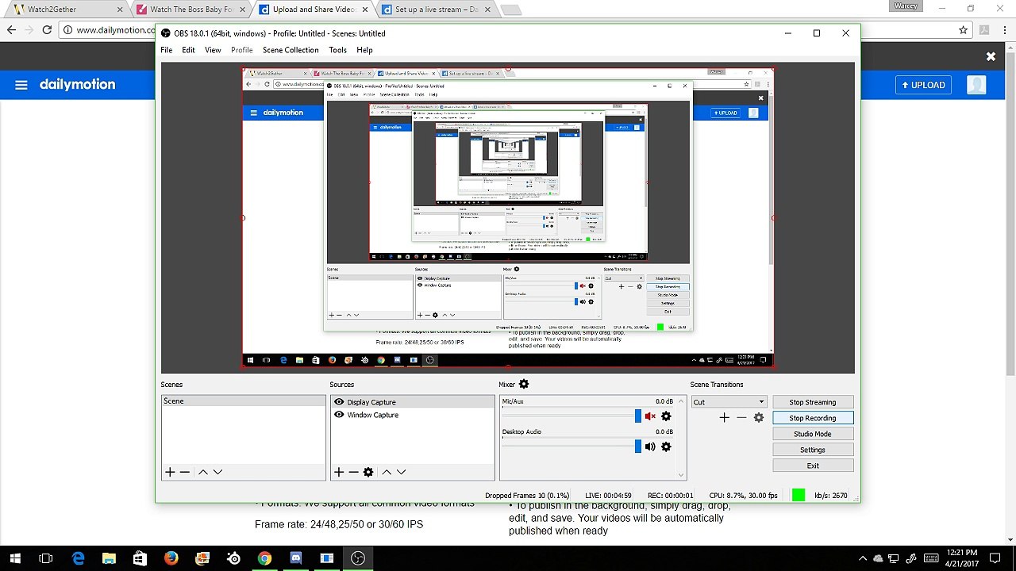Open Mixer settings gear icon
This screenshot has height=571, width=1016.
[524, 385]
